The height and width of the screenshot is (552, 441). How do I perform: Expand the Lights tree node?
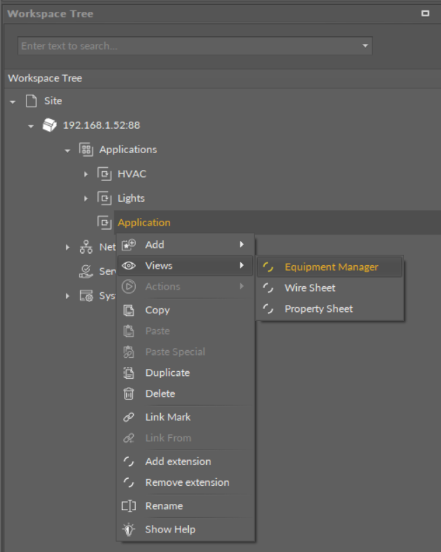86,198
